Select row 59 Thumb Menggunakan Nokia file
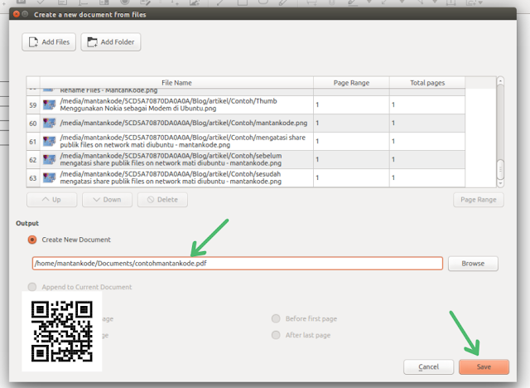Image resolution: width=530 pixels, height=388 pixels. (x=176, y=104)
